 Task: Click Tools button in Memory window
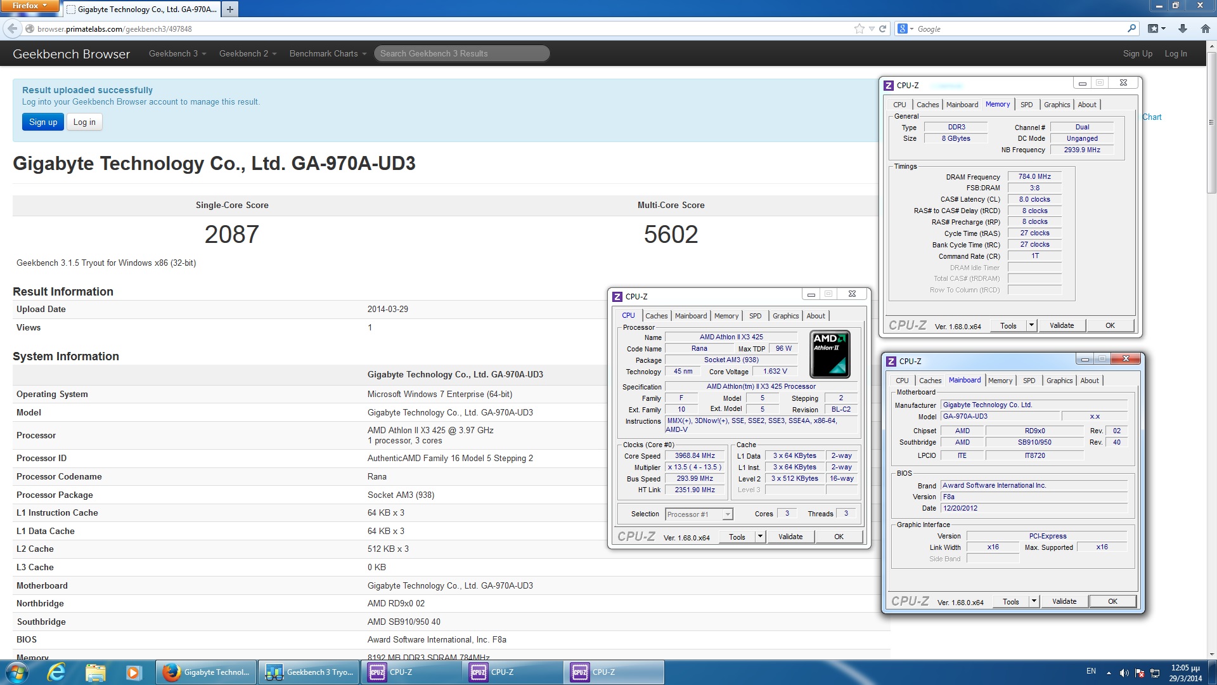(1008, 325)
